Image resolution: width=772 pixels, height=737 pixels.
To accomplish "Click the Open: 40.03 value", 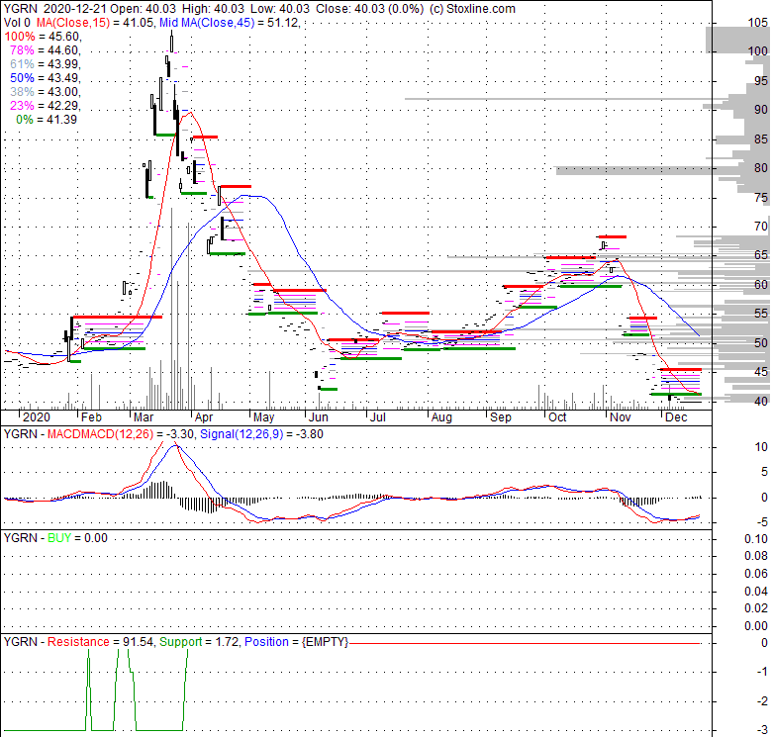I will pyautogui.click(x=144, y=9).
